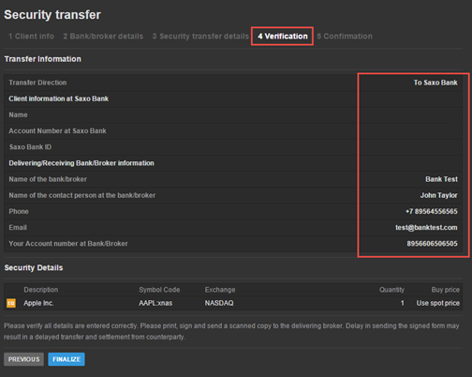Go to step 1 Client info
The width and height of the screenshot is (472, 377).
tap(31, 37)
